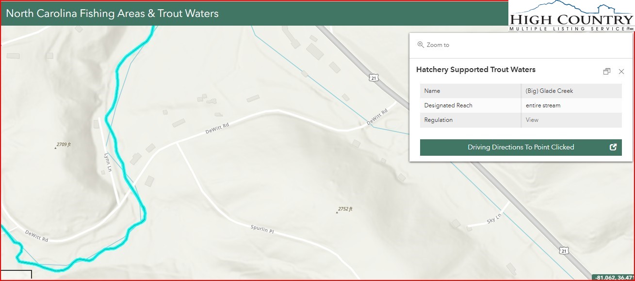Click the map coordinates readout -81.062, 36.47
Image resolution: width=635 pixels, height=281 pixels.
click(614, 278)
